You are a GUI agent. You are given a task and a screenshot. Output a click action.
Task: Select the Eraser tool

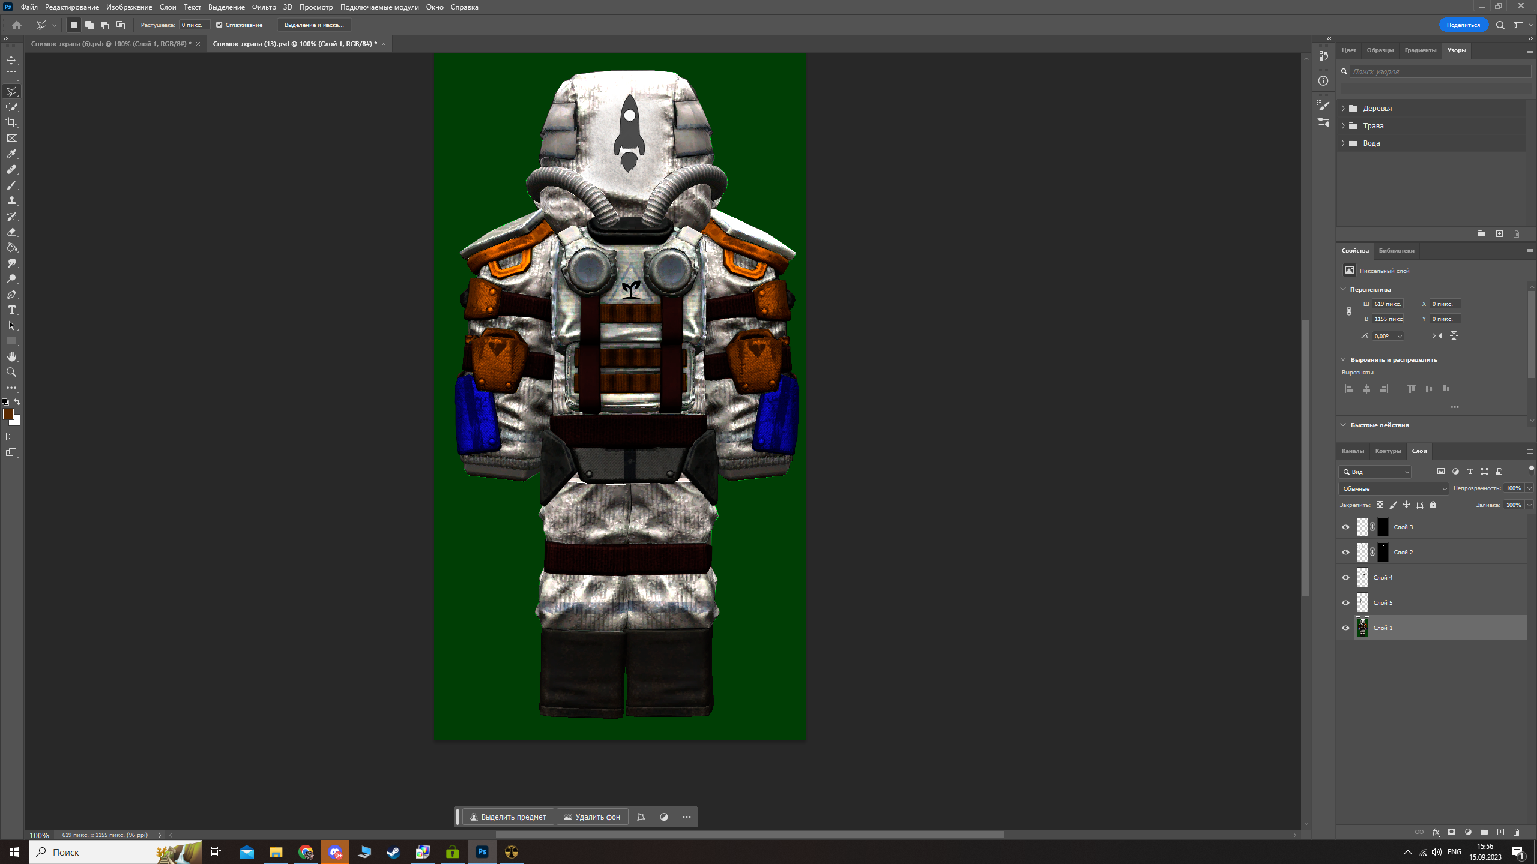pos(11,232)
